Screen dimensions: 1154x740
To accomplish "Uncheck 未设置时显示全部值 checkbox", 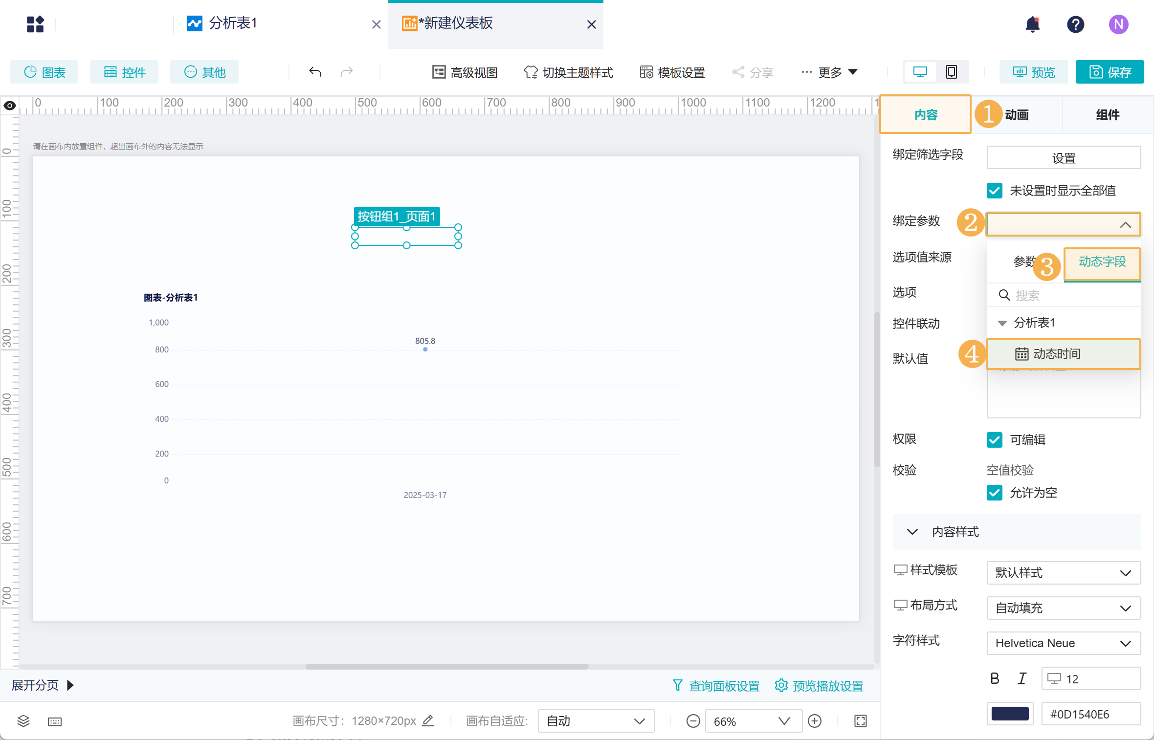I will pos(995,191).
